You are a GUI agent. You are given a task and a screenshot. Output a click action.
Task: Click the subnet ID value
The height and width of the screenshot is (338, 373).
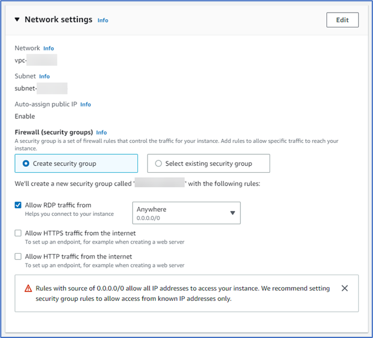[41, 89]
